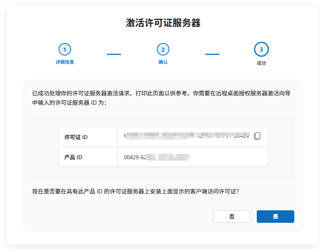Click the product ID value 00429-62

click(157, 157)
